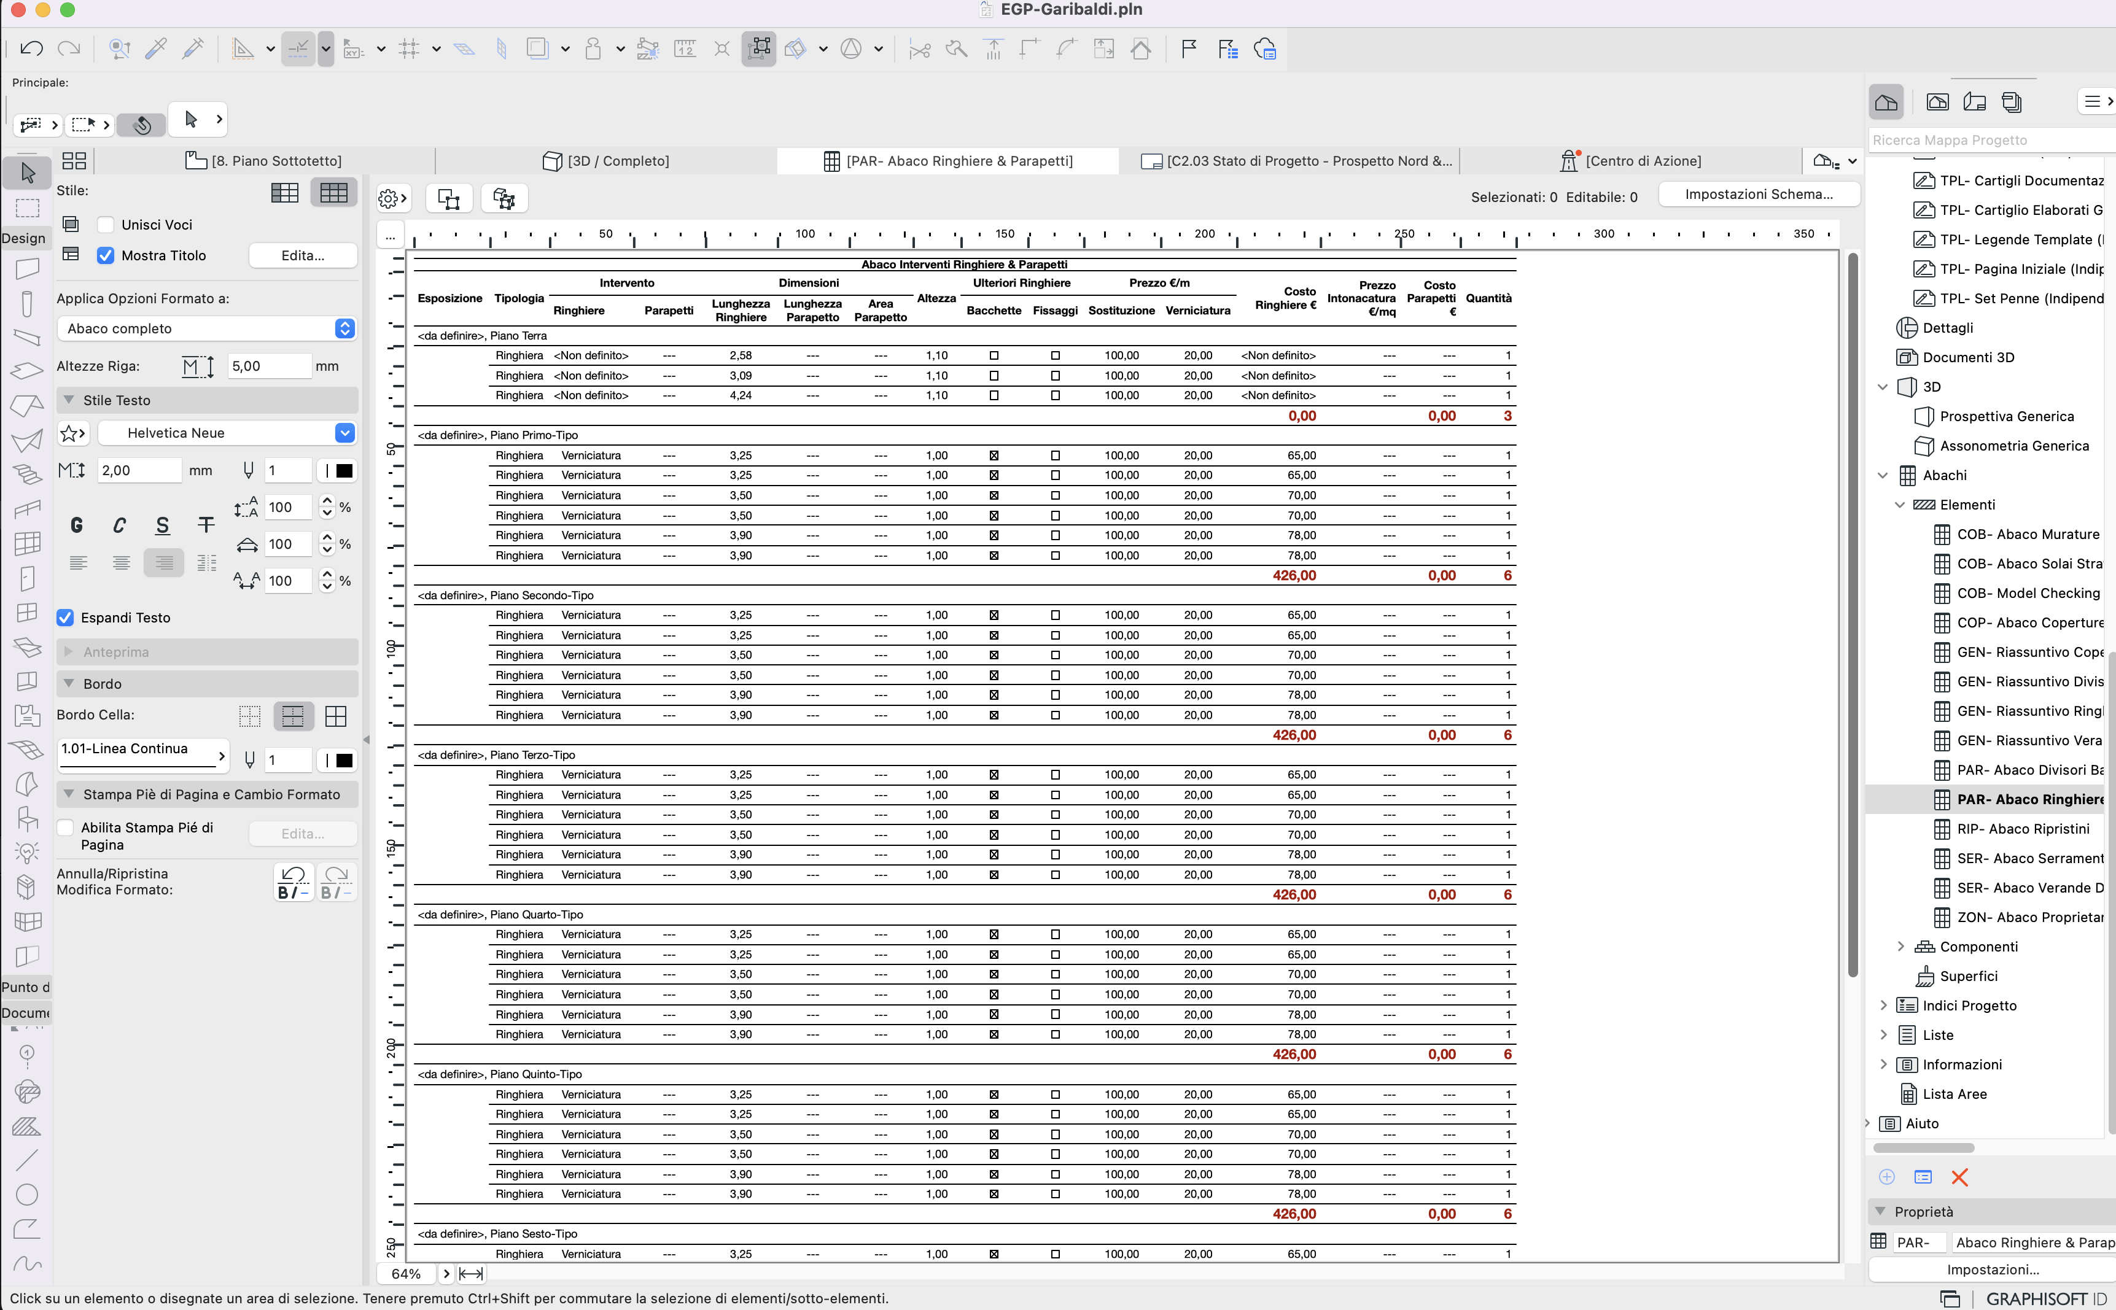Click the 64% zoom level box
The height and width of the screenshot is (1310, 2116).
tap(406, 1274)
